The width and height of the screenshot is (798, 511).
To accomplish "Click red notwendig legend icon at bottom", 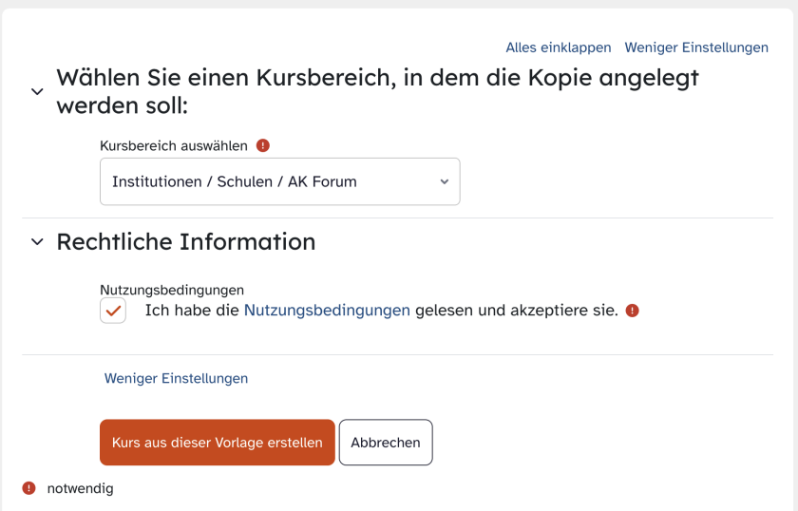I will (29, 488).
